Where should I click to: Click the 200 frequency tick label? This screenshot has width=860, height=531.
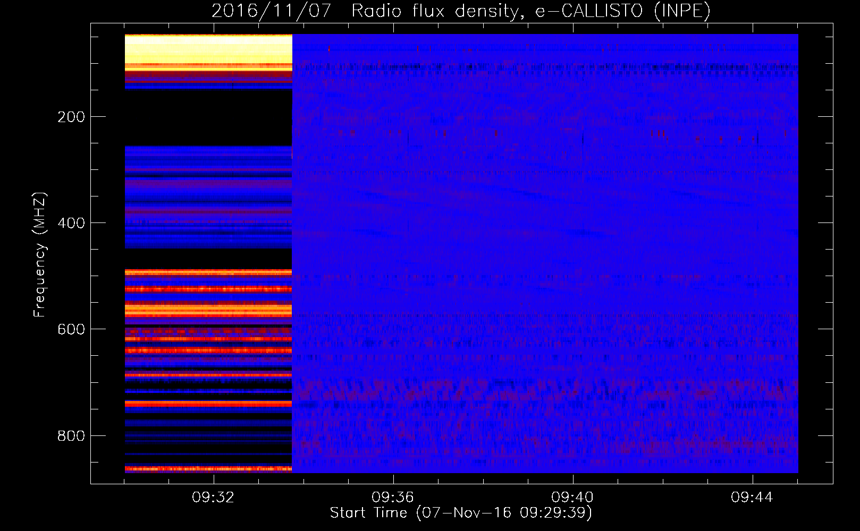pyautogui.click(x=71, y=117)
